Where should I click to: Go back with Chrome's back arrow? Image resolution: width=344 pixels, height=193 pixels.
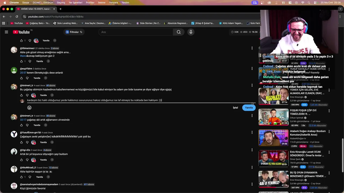pos(4,17)
